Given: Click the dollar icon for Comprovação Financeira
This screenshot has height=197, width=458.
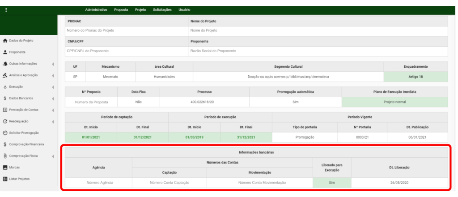Looking at the screenshot, I should (5, 144).
